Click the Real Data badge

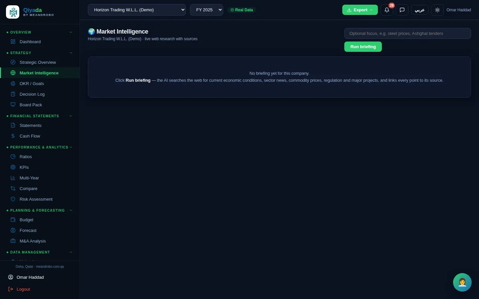[242, 10]
